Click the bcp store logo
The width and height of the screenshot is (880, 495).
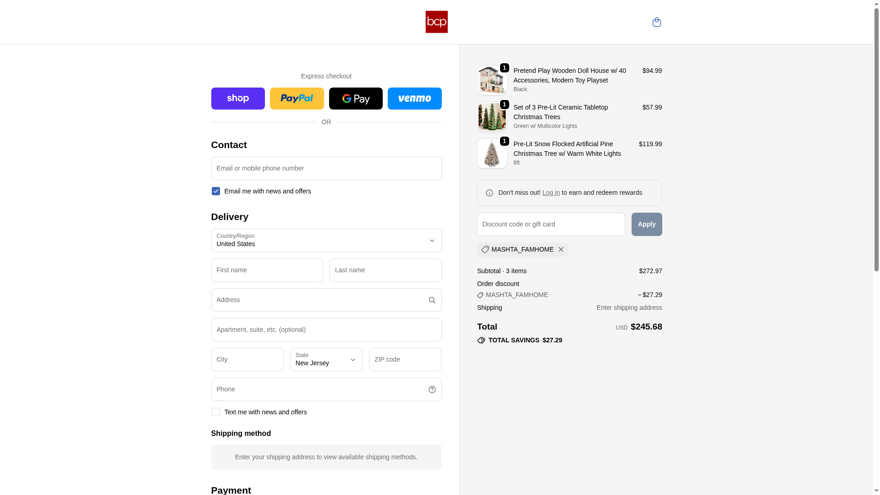(x=436, y=22)
